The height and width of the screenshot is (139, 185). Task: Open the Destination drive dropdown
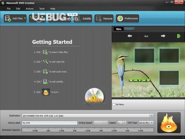[152, 116]
